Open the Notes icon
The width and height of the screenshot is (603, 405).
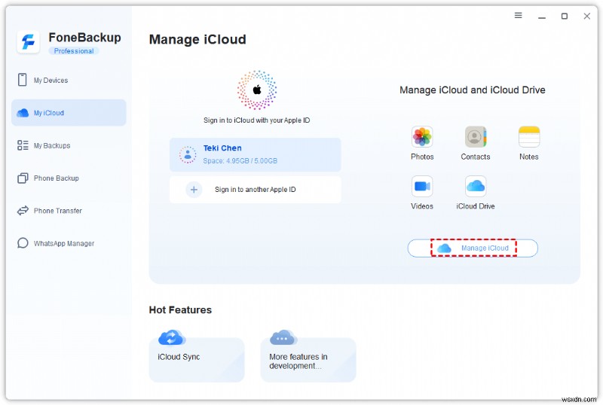[x=529, y=137]
